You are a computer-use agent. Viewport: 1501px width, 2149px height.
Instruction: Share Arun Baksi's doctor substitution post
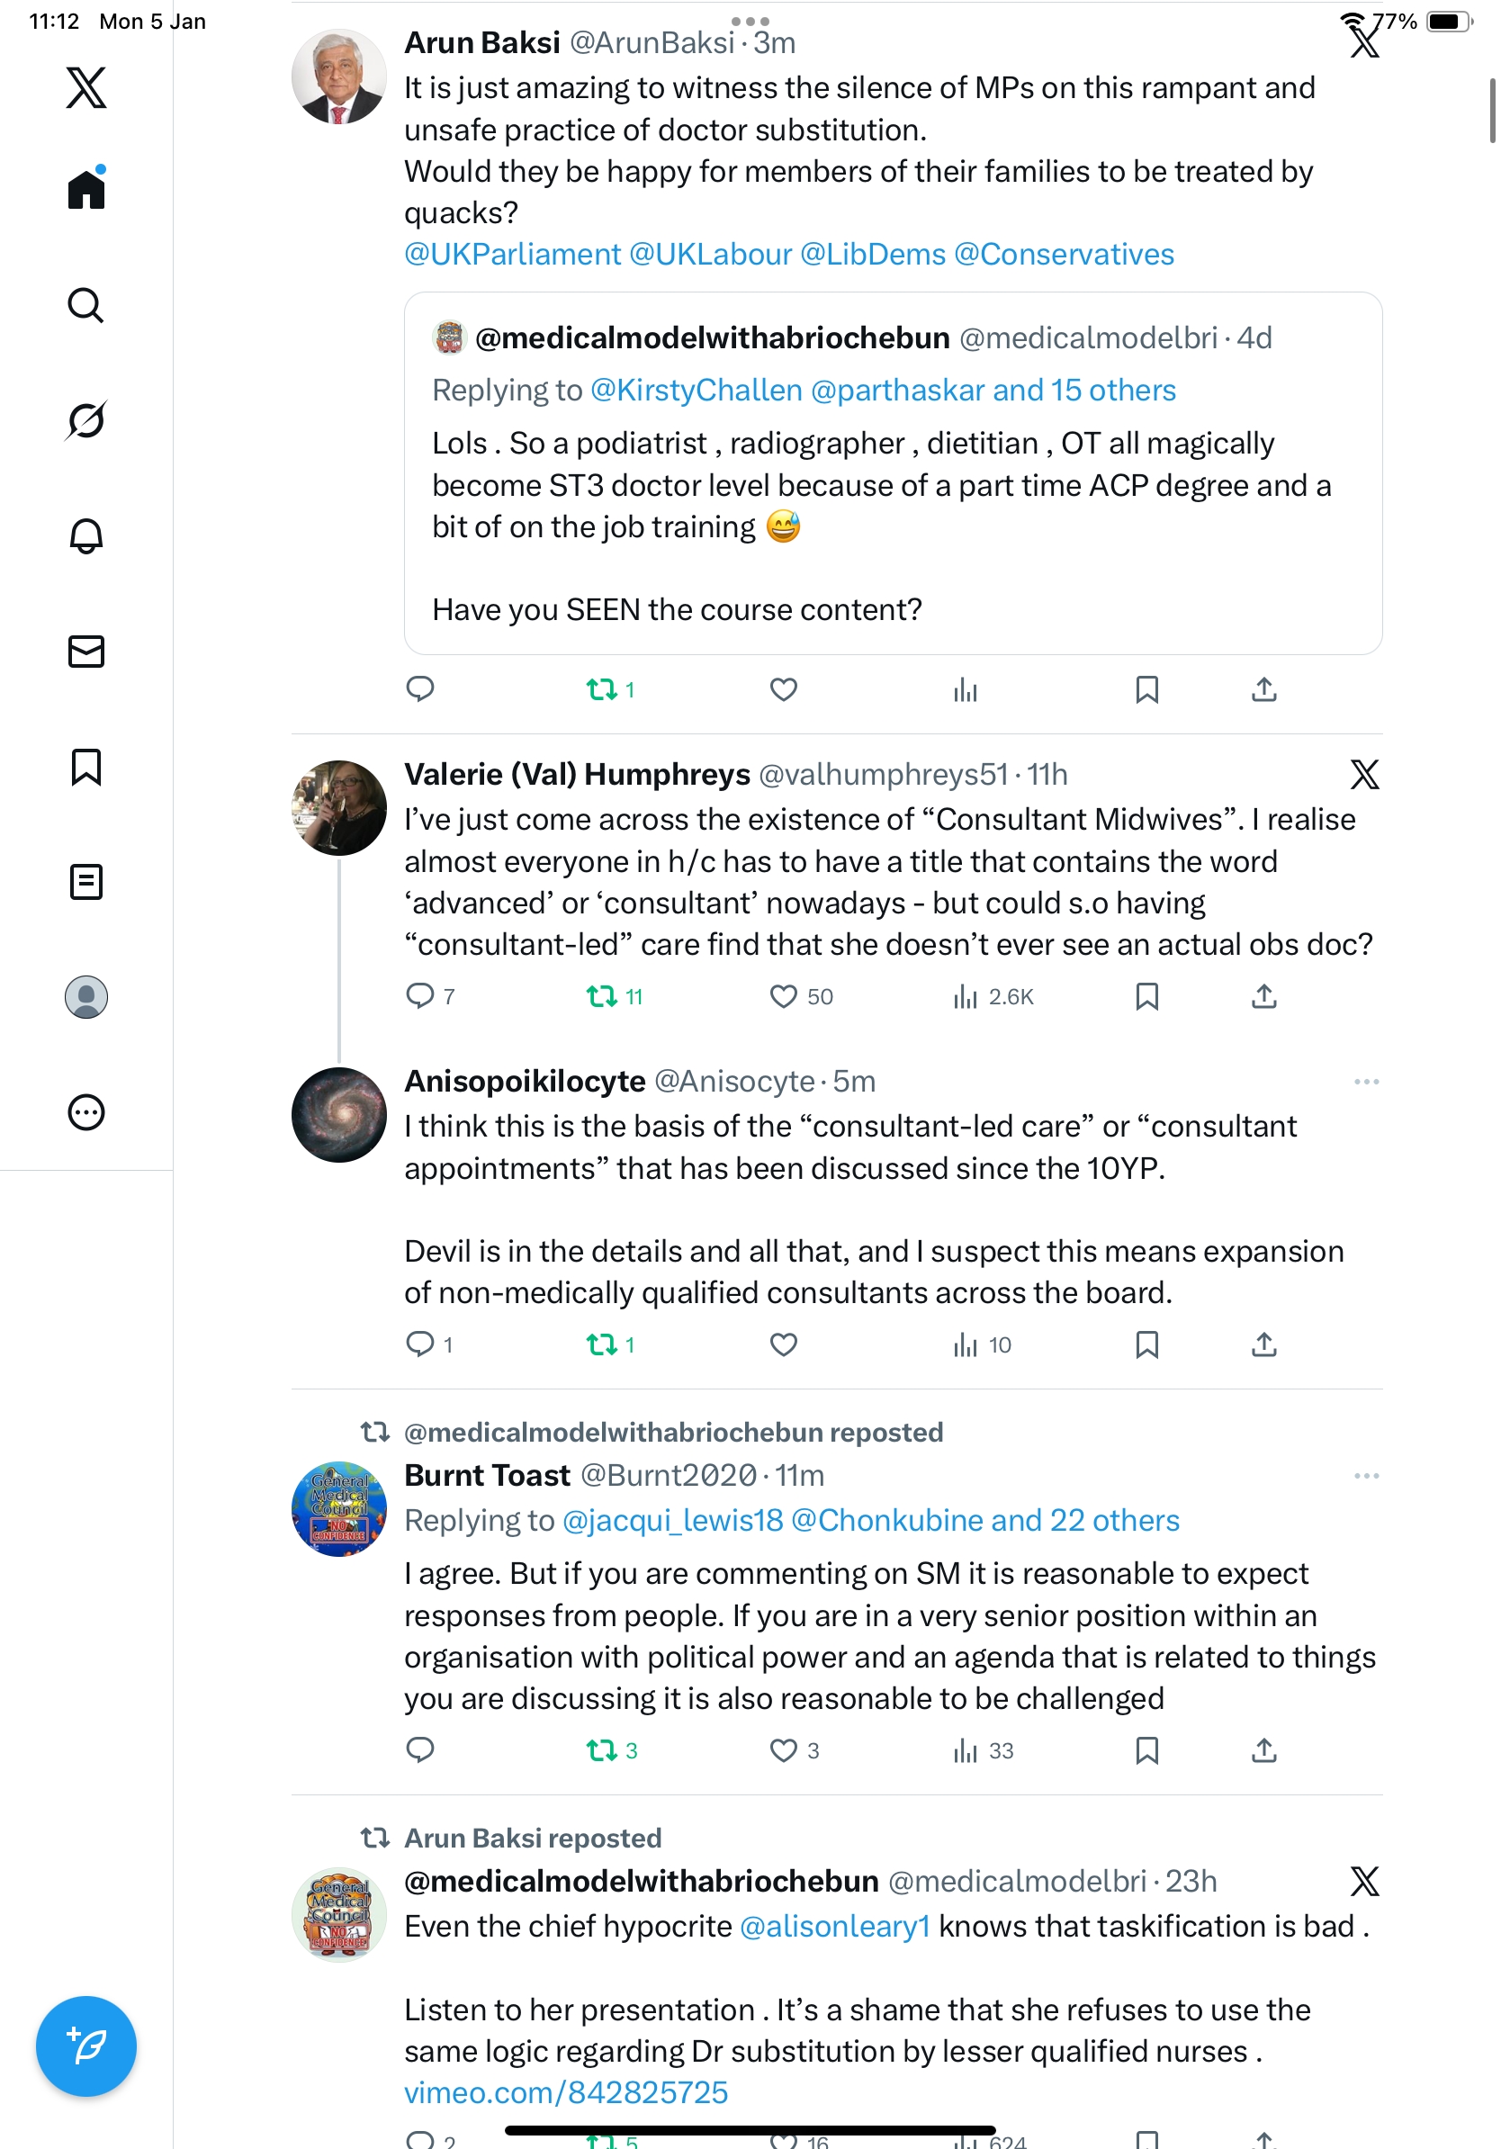click(x=1263, y=690)
